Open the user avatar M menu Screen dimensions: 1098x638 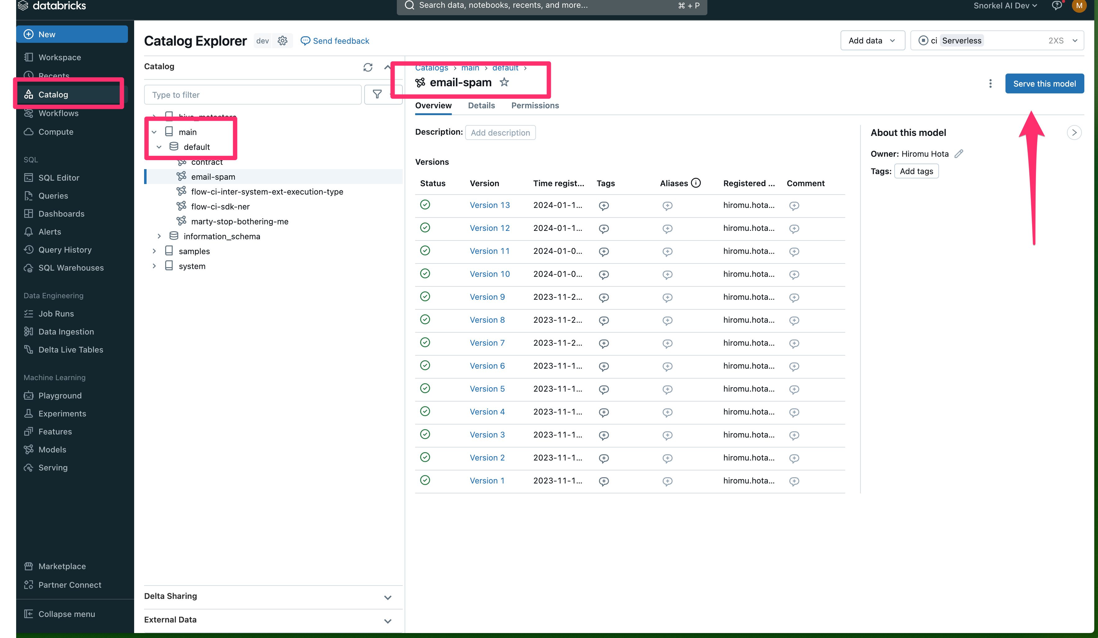[x=1079, y=6]
